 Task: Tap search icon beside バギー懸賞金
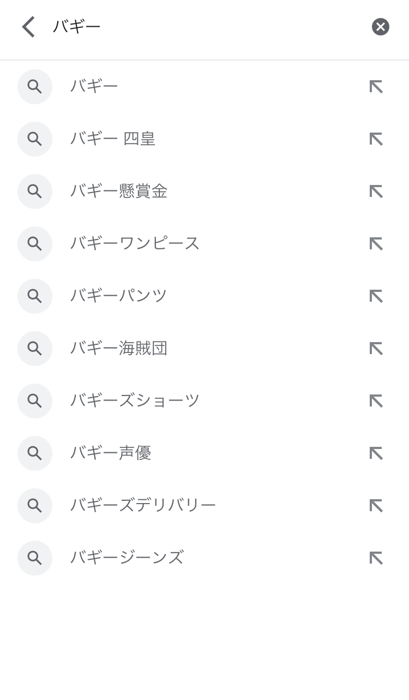point(35,192)
